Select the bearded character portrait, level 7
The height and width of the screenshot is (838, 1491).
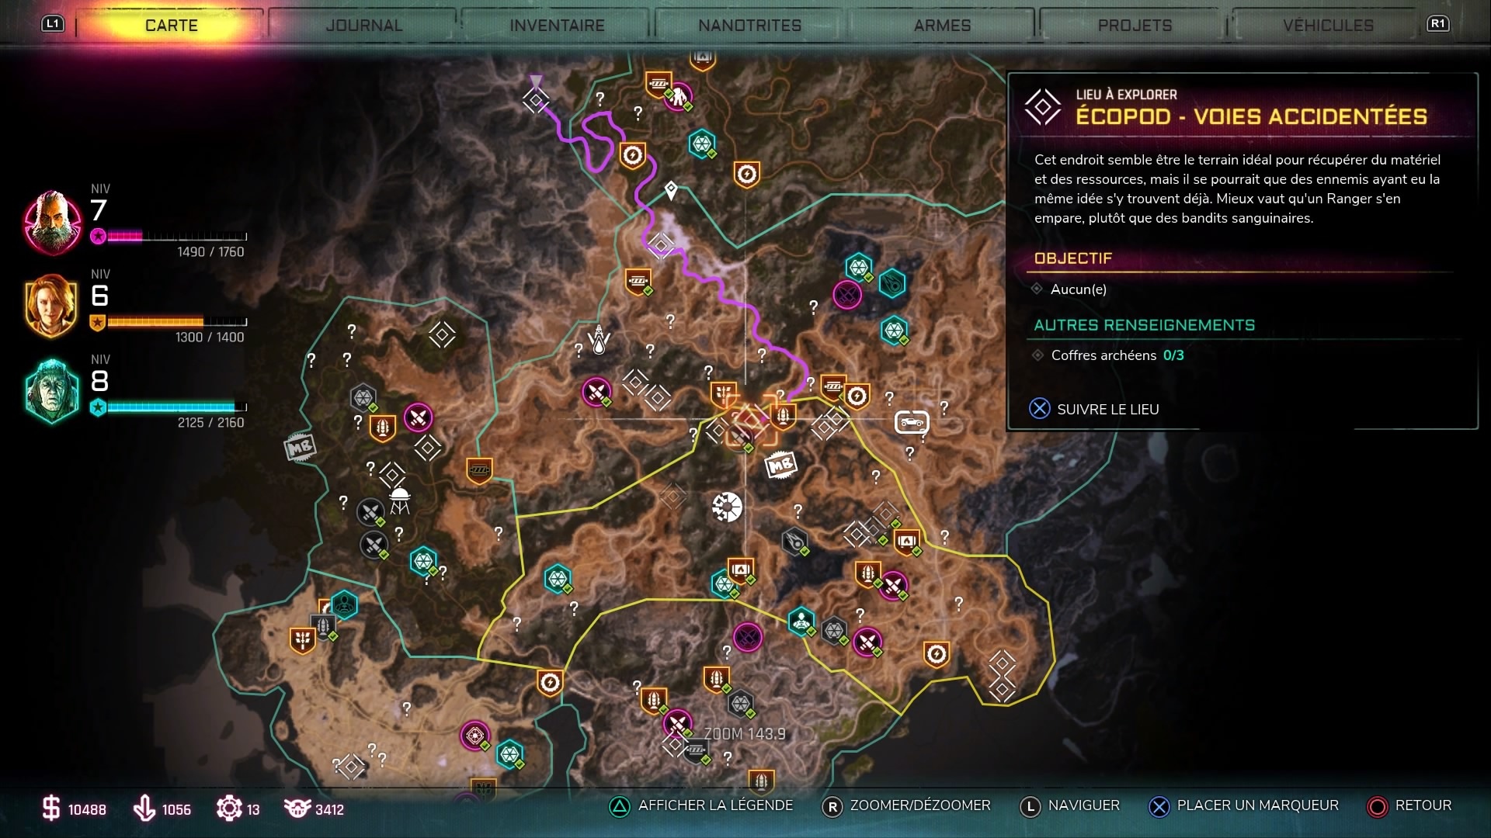(x=53, y=223)
